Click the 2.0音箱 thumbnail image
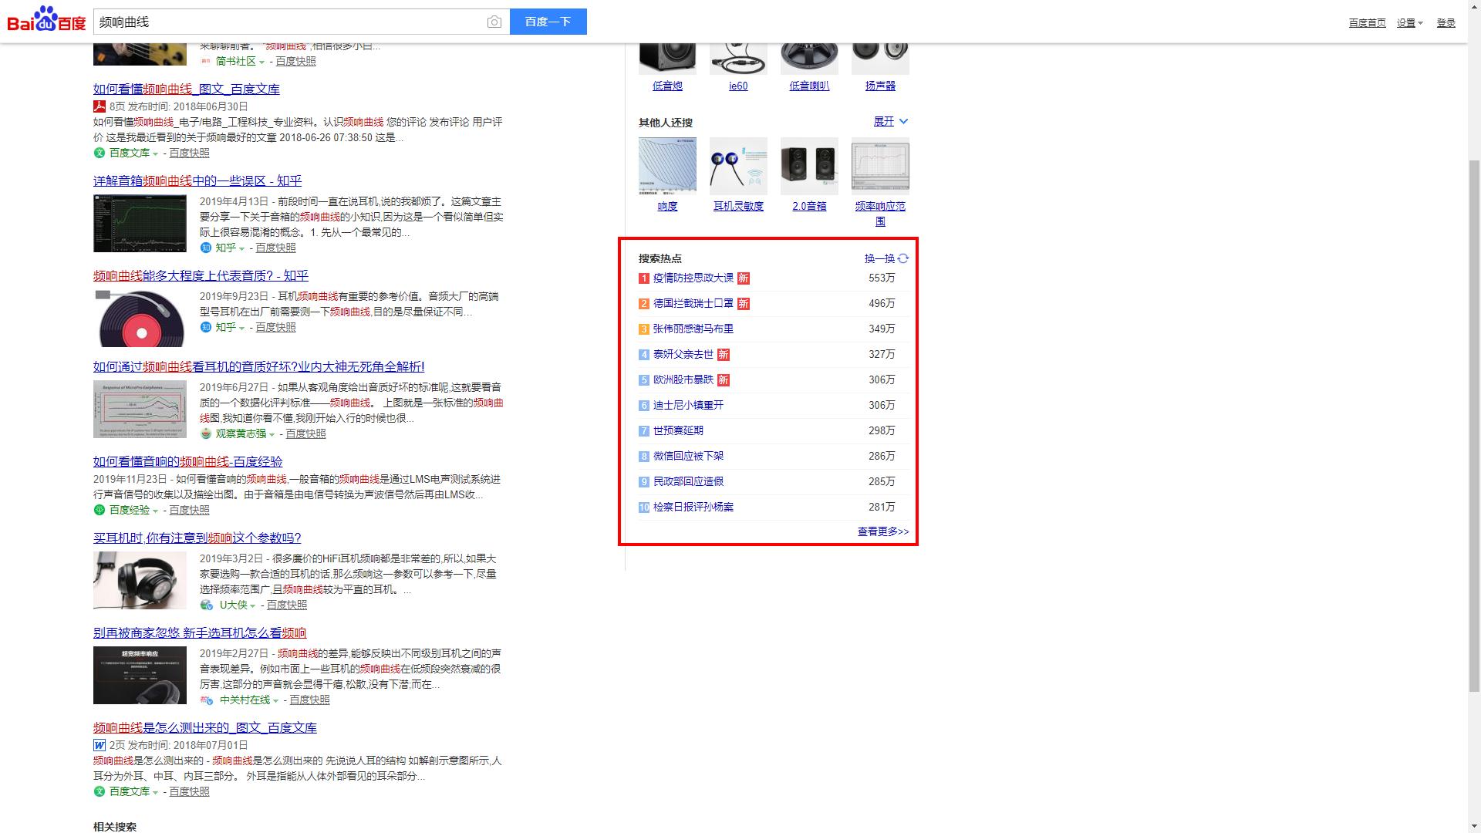The image size is (1481, 833). point(809,166)
